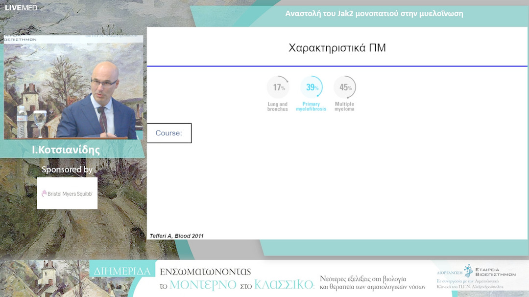Click the Primary myelofibrosis label
The image size is (529, 297).
click(x=311, y=106)
